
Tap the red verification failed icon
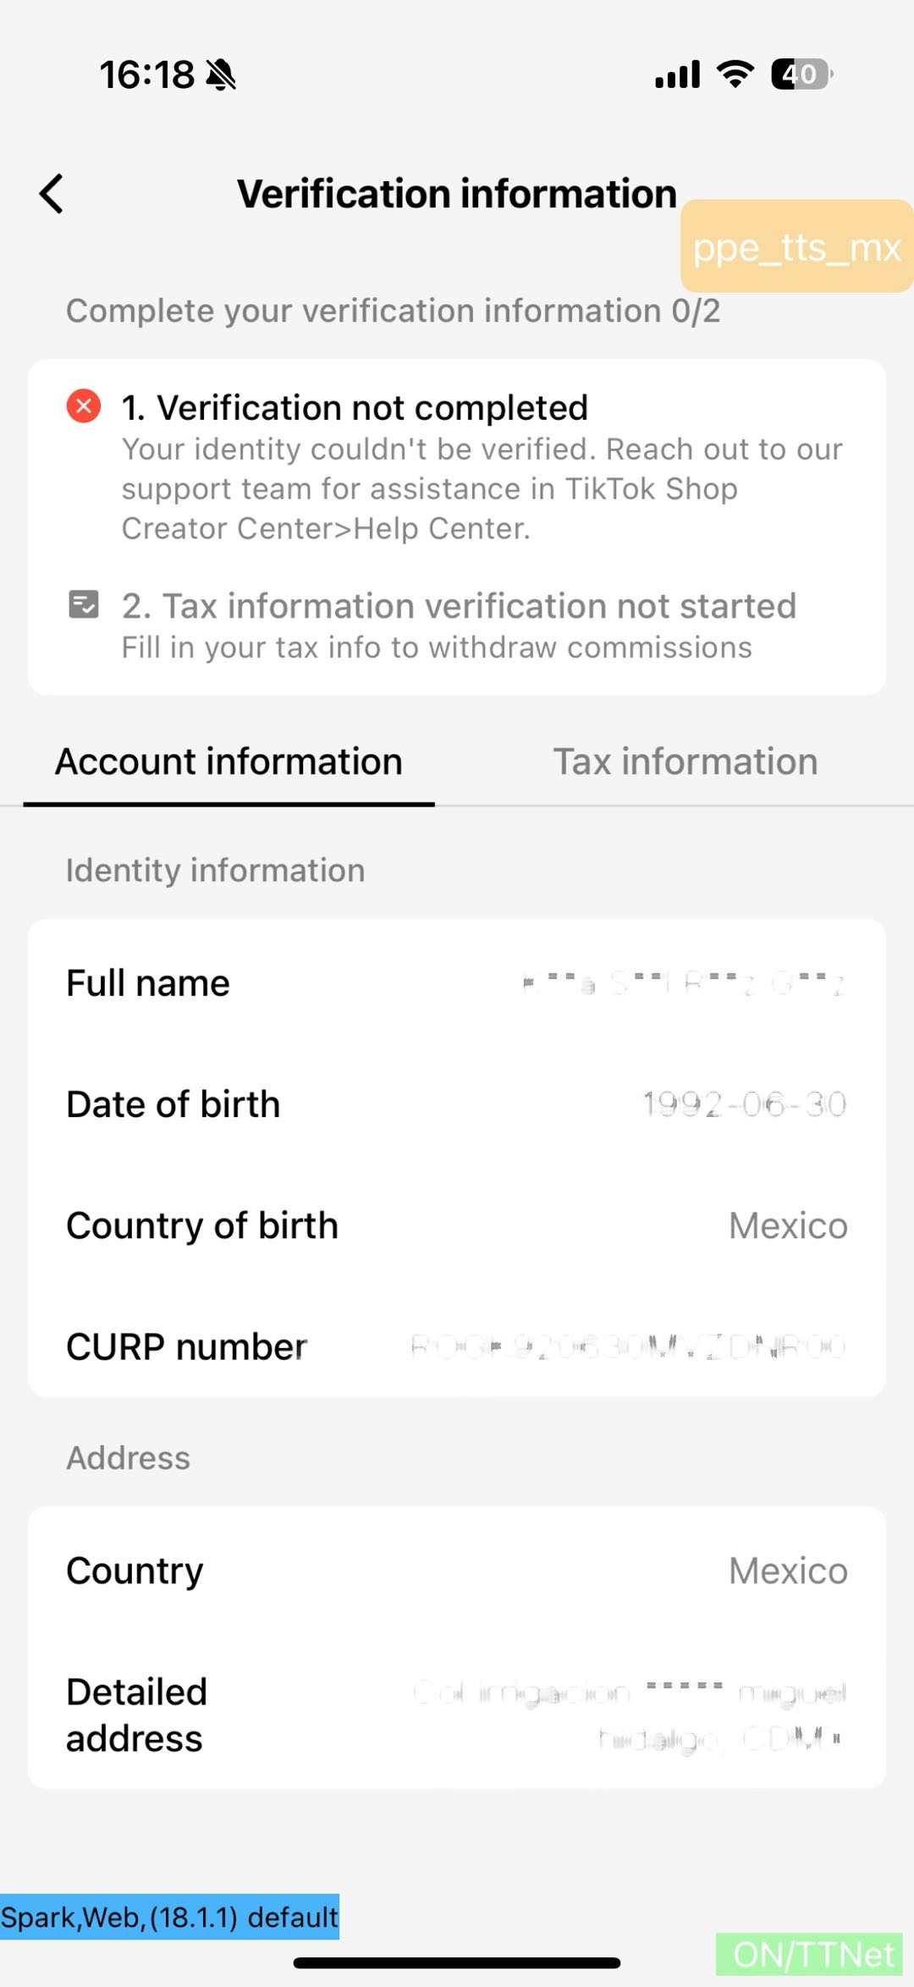(x=84, y=406)
